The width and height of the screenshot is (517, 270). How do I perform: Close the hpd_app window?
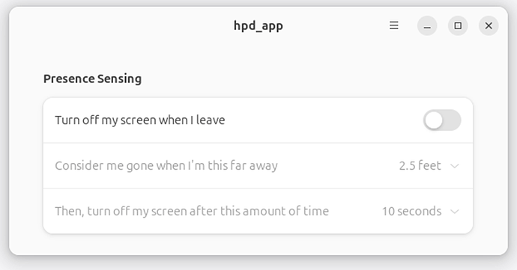[x=489, y=25]
